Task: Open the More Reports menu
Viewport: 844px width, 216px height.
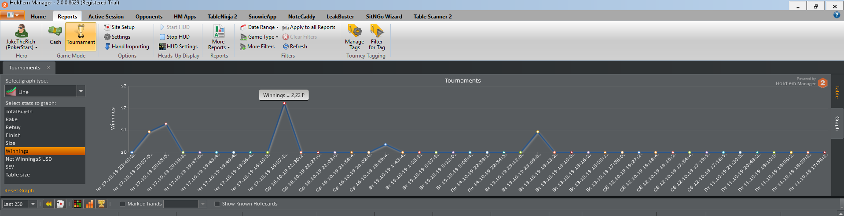Action: 219,37
